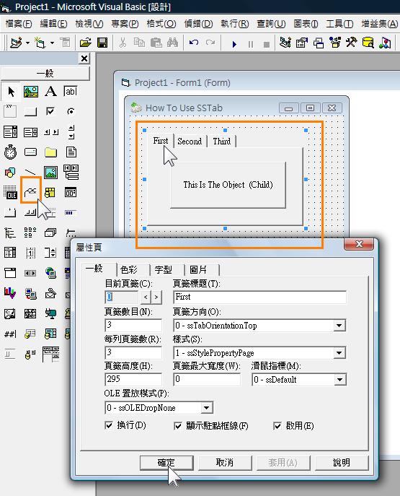Click the 取消 button
The image size is (400, 496).
225,463
